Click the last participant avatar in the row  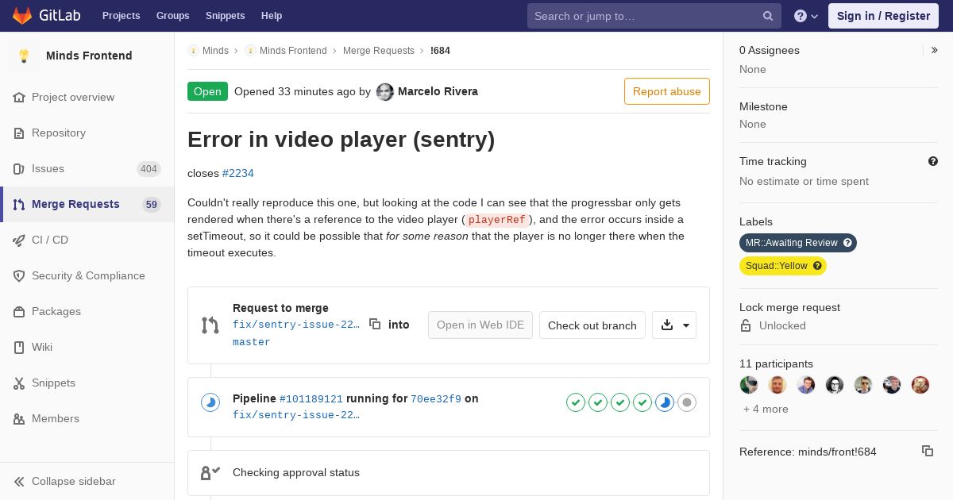[920, 385]
